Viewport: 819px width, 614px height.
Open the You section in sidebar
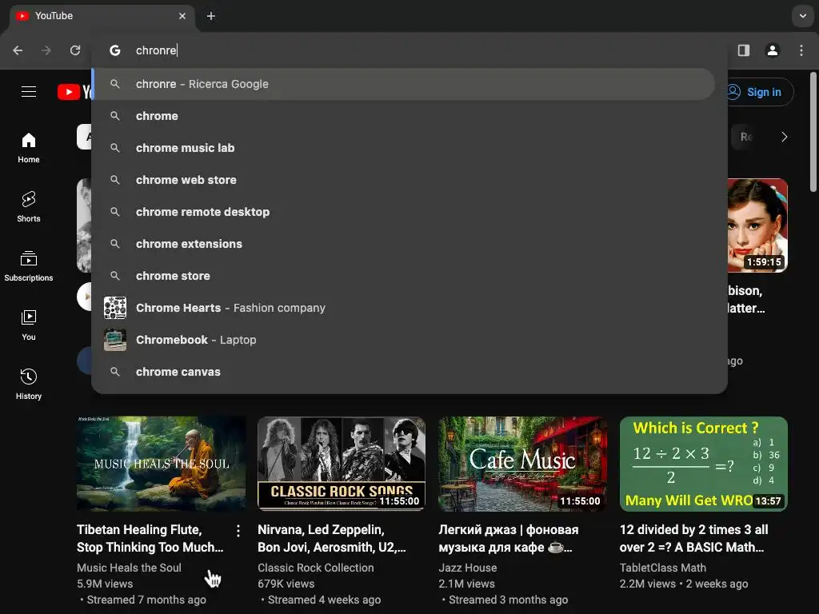(29, 325)
